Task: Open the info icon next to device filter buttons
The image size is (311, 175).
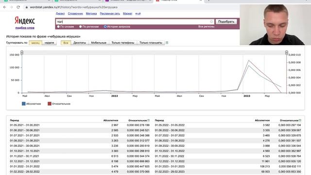Action: 167,43
